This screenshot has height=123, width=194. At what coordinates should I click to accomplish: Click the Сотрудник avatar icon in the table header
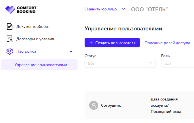point(93,105)
